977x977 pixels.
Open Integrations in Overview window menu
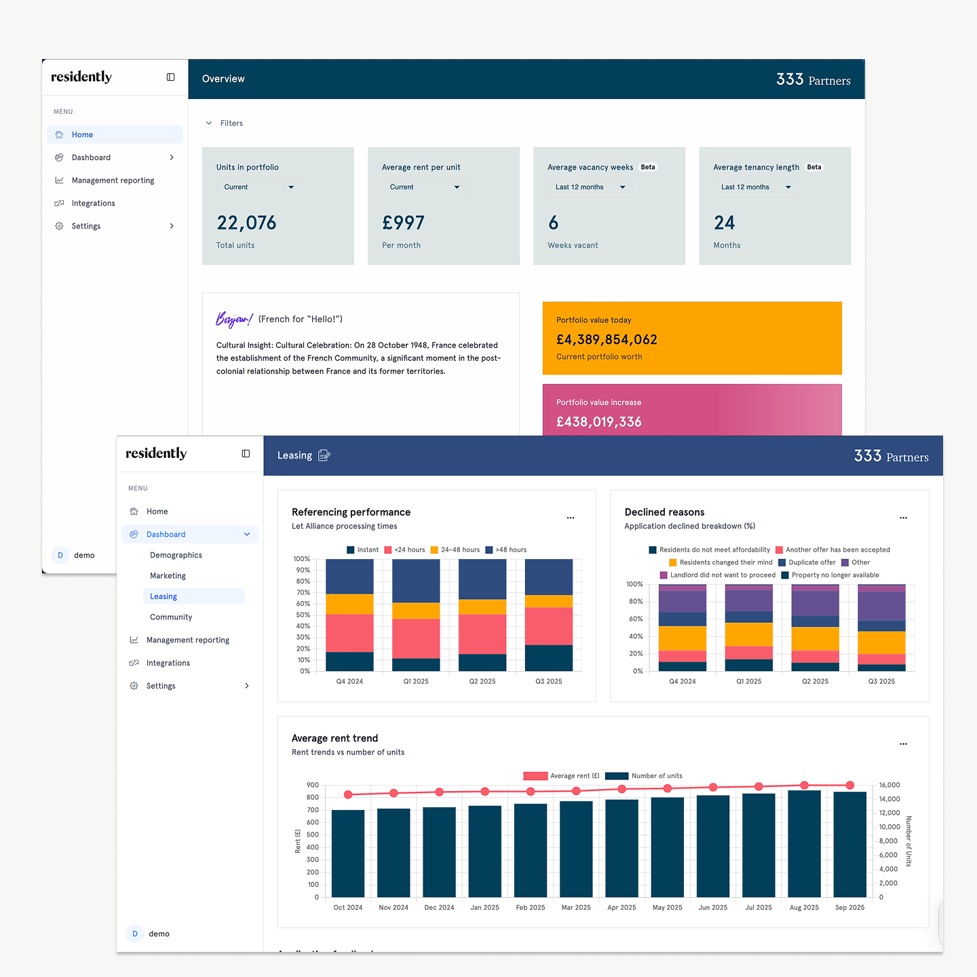[94, 204]
